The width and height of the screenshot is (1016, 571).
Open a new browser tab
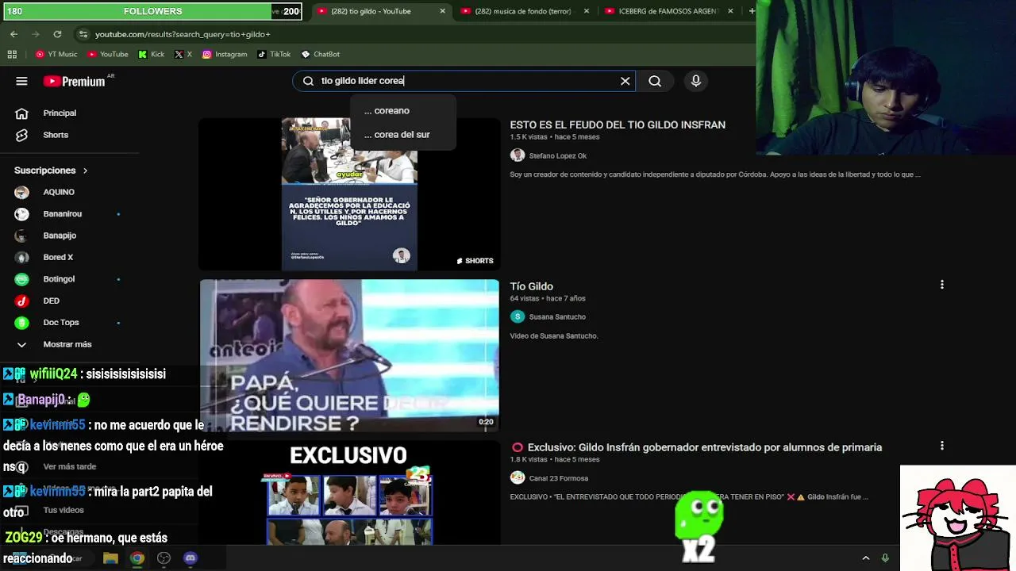(x=751, y=11)
